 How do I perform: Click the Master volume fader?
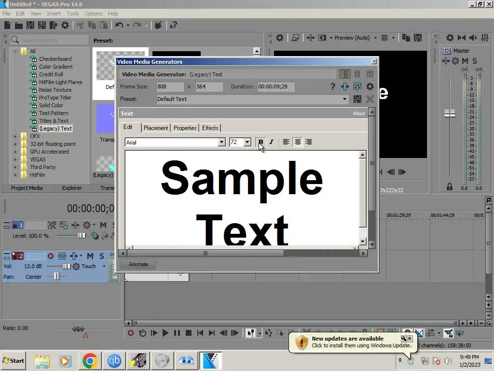450,113
